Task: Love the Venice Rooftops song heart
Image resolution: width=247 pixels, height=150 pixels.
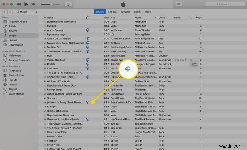Action: pos(191,60)
